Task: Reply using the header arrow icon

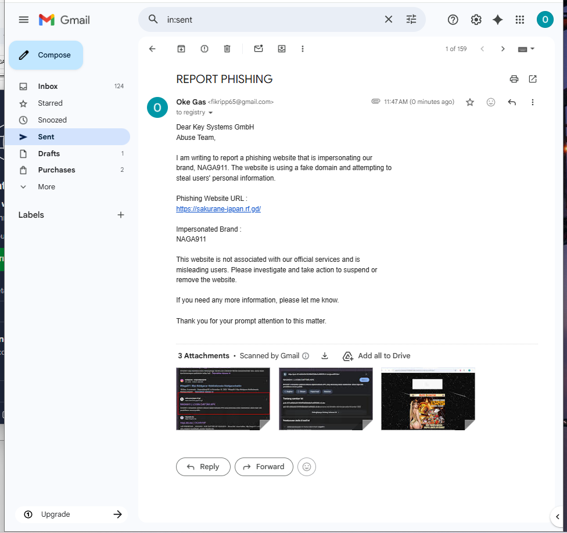Action: pyautogui.click(x=512, y=102)
